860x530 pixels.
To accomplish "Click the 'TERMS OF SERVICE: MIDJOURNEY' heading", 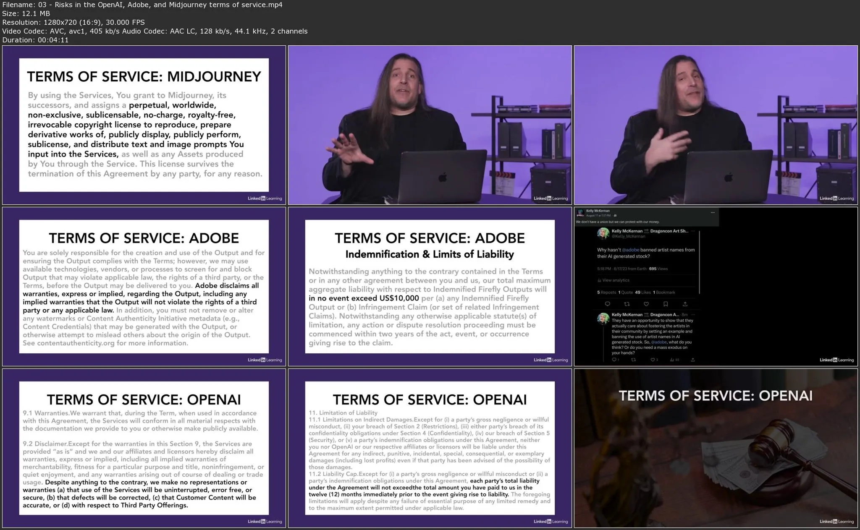I will [x=144, y=76].
